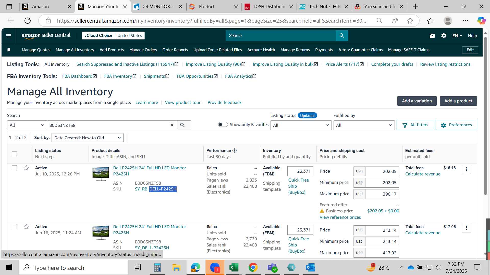Click Calculate revenue under $17.05 total fees

coord(423,233)
